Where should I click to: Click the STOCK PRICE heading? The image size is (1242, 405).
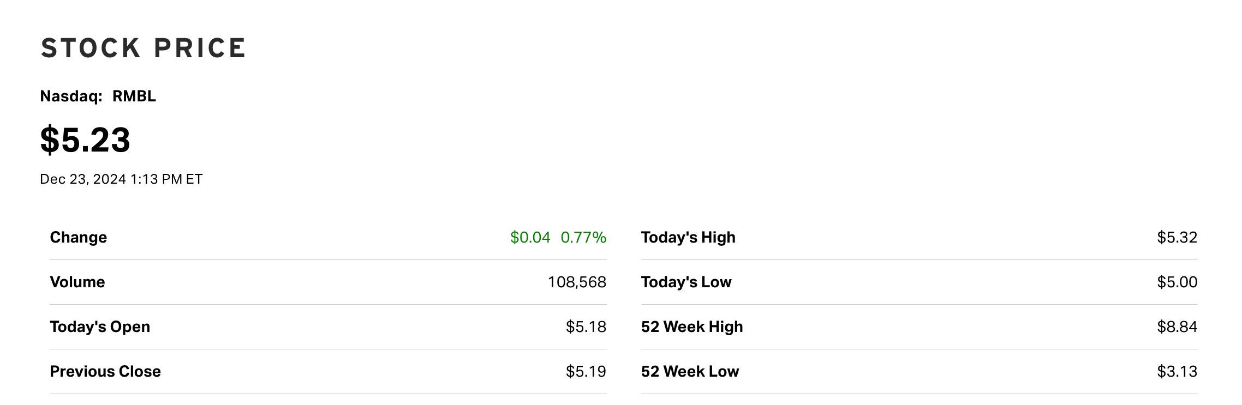(x=143, y=48)
